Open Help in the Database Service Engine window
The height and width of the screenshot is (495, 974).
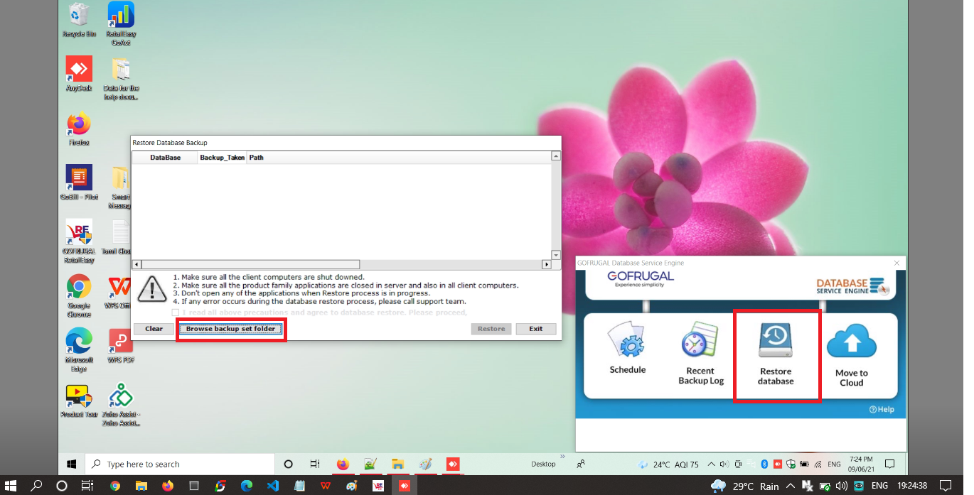882,410
